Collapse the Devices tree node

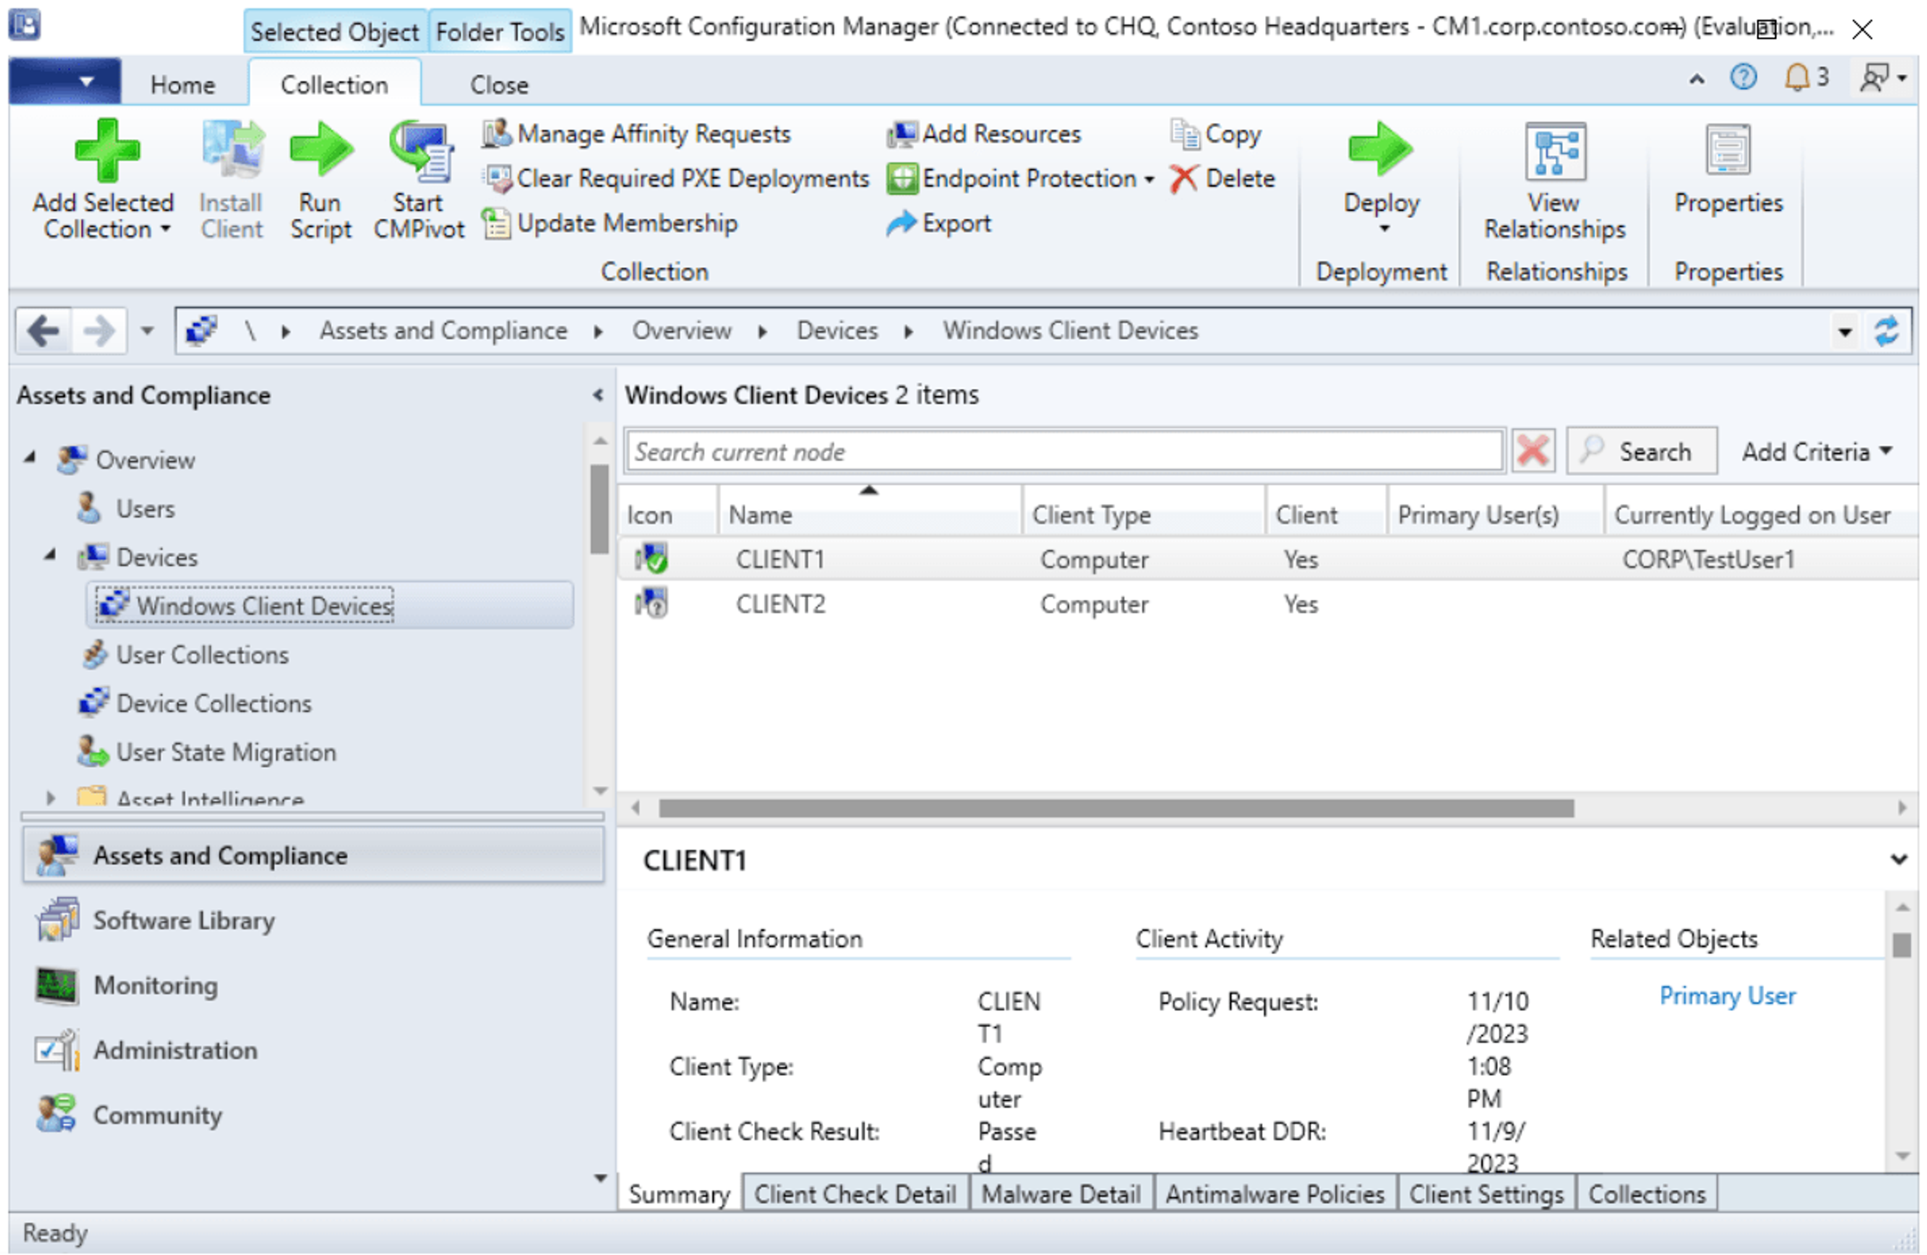point(50,556)
